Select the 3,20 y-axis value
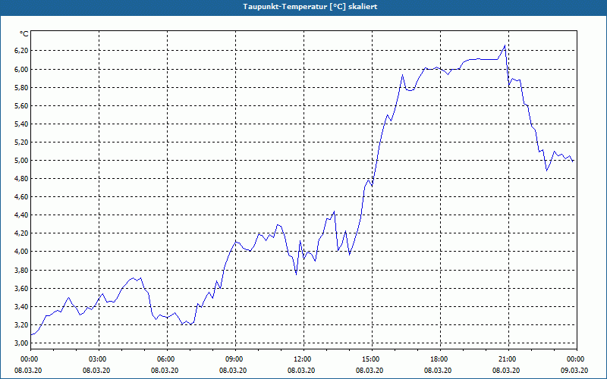Screen dimensions: 607x379 (x=22, y=325)
